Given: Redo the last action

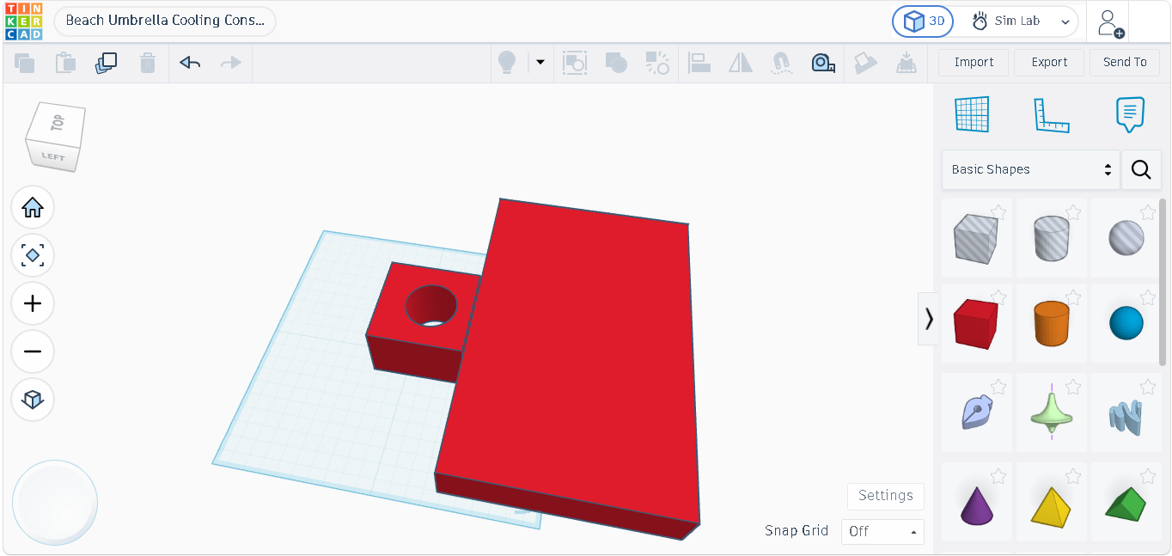Looking at the screenshot, I should tap(230, 63).
